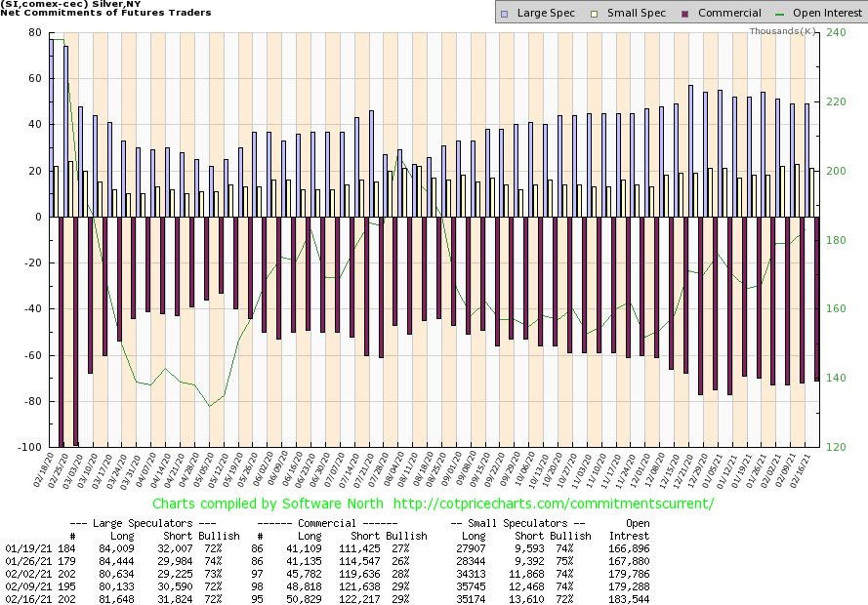The width and height of the screenshot is (868, 605).
Task: Select the Commercial legend label
Action: coord(730,13)
